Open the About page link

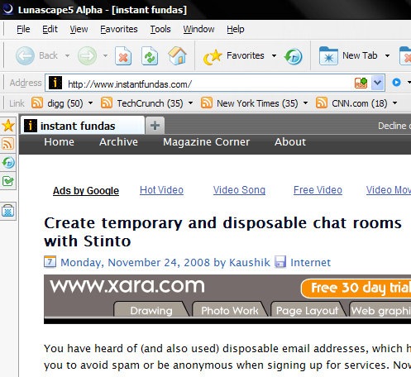(290, 142)
